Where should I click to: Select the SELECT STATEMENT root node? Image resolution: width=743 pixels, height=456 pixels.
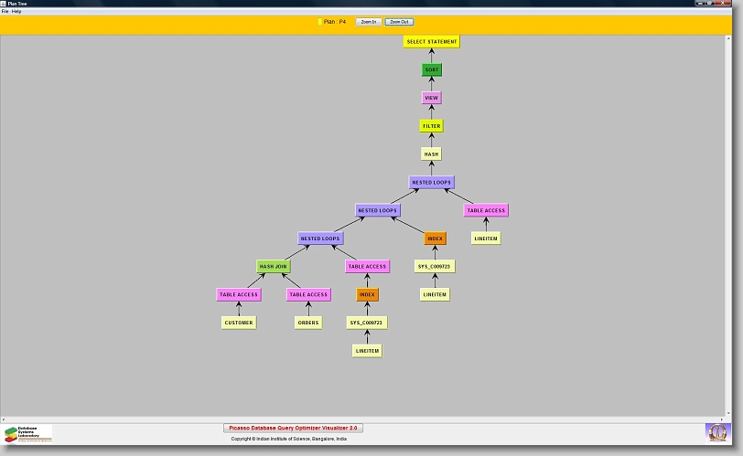431,42
